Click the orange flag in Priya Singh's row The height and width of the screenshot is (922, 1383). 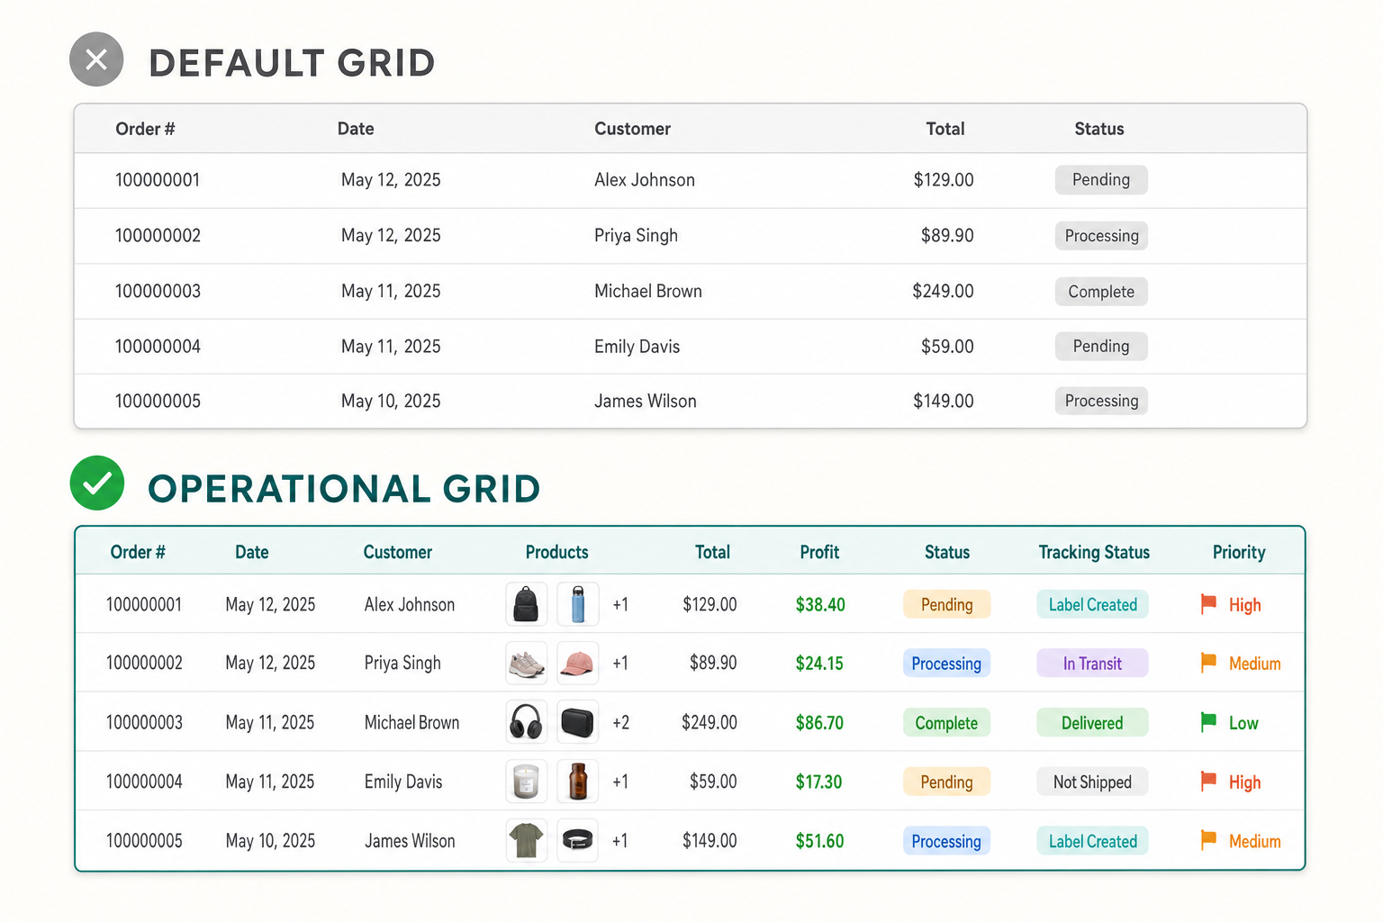[x=1208, y=664]
